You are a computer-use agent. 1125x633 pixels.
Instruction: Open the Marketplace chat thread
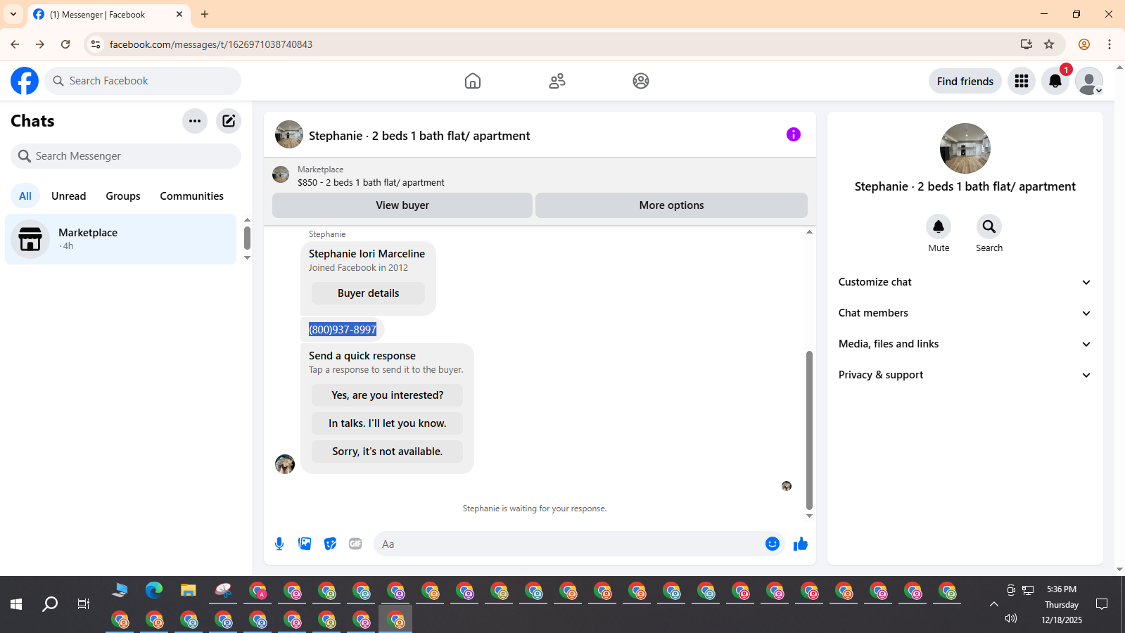pos(121,239)
